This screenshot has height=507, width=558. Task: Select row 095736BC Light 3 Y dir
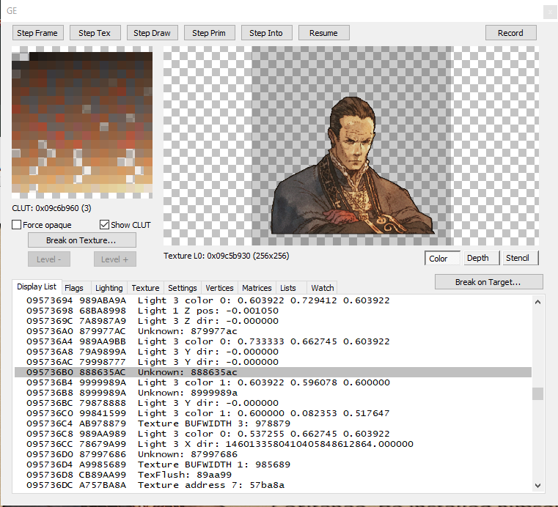(273, 403)
